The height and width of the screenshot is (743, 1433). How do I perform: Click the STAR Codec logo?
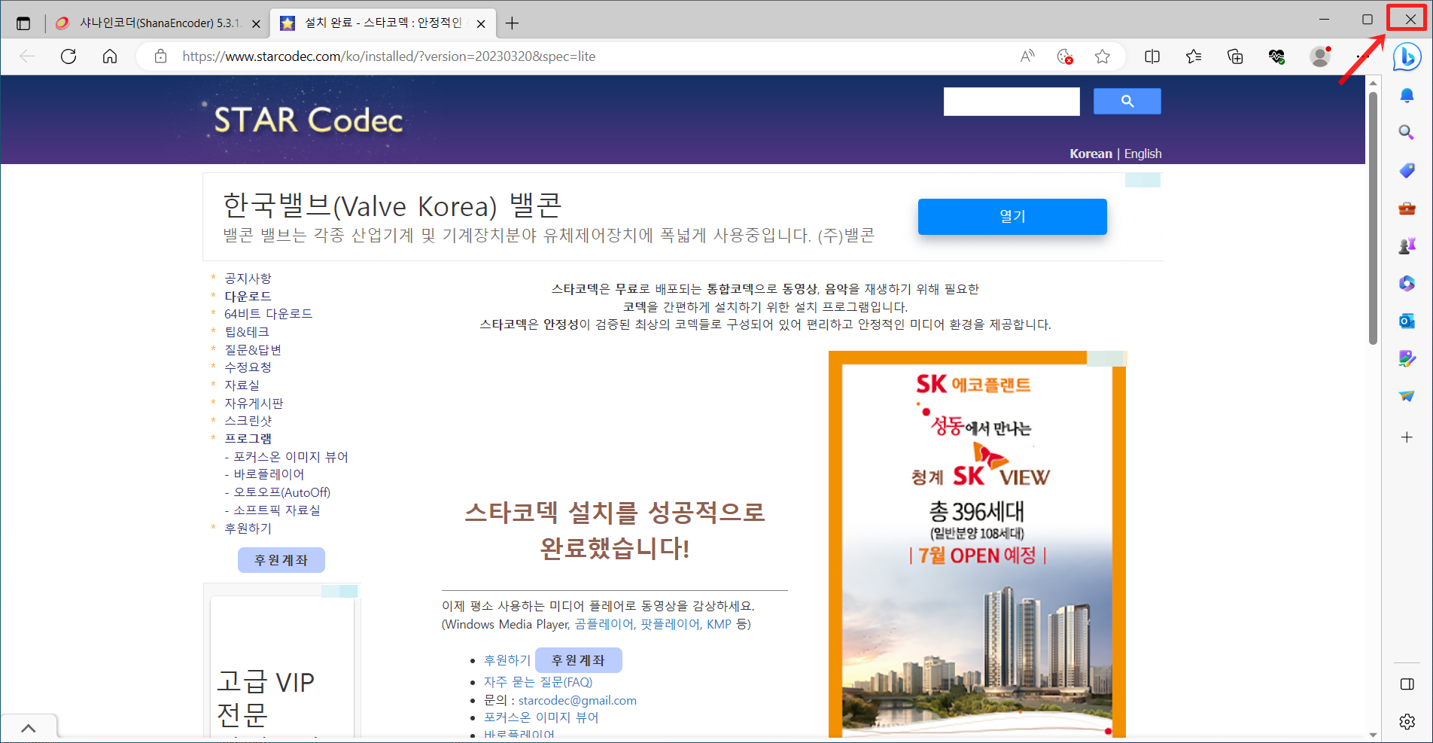pyautogui.click(x=307, y=120)
